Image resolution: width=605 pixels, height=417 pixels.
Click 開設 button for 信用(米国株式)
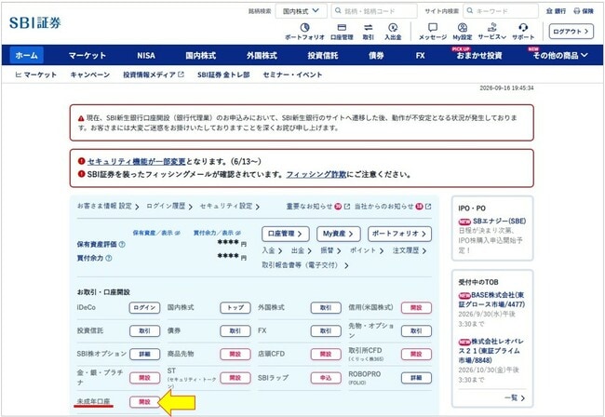point(416,308)
